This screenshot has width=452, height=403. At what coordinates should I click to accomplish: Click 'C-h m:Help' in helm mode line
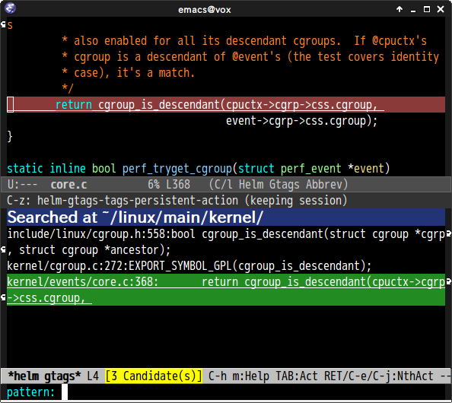point(239,376)
